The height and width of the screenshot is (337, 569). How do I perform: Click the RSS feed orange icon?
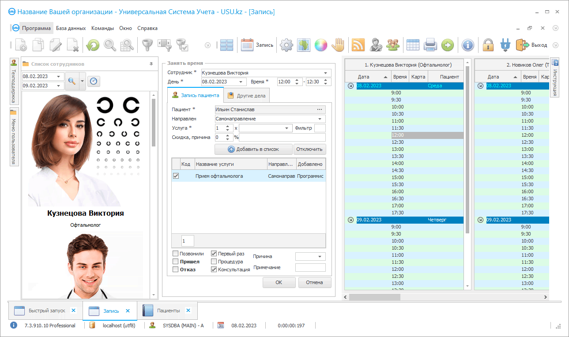pos(358,45)
